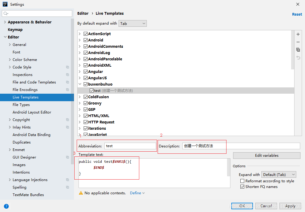Screen dimensions: 305x212
Task: Duplicate the selected template icon
Action: click(298, 50)
